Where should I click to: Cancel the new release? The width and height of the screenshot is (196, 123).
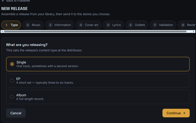pos(16,113)
